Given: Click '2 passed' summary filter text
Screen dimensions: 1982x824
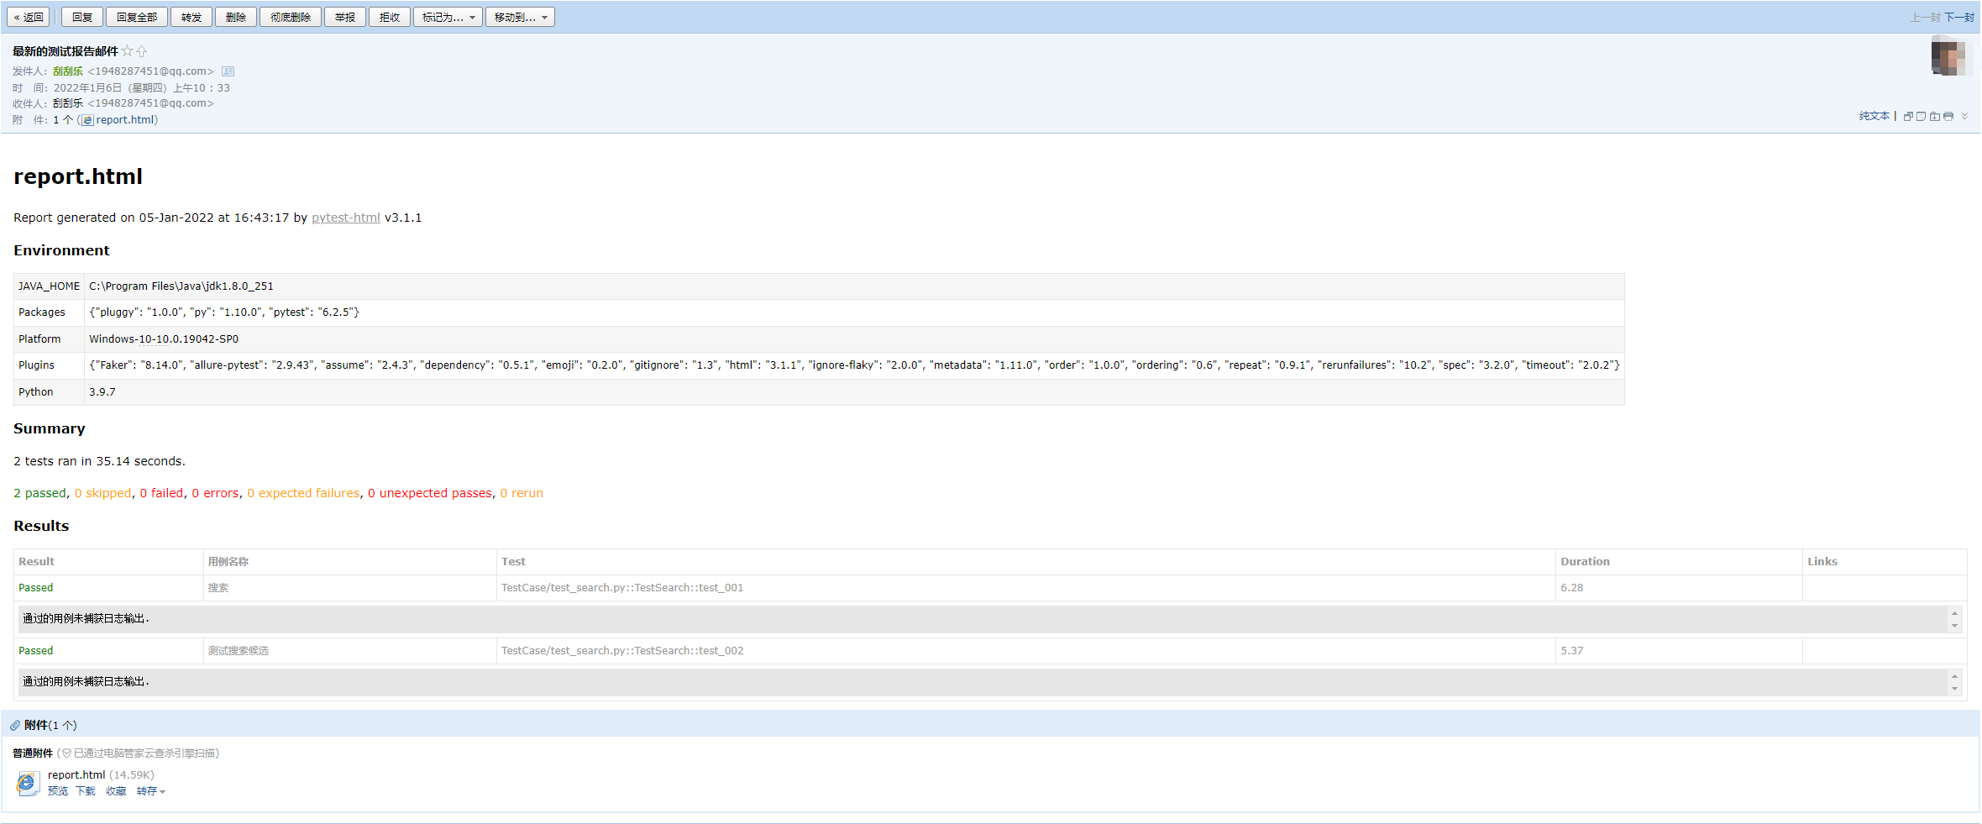Looking at the screenshot, I should point(39,493).
